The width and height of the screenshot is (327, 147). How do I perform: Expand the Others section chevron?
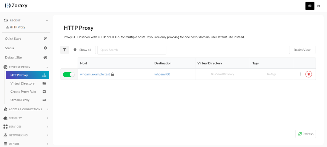(48, 144)
